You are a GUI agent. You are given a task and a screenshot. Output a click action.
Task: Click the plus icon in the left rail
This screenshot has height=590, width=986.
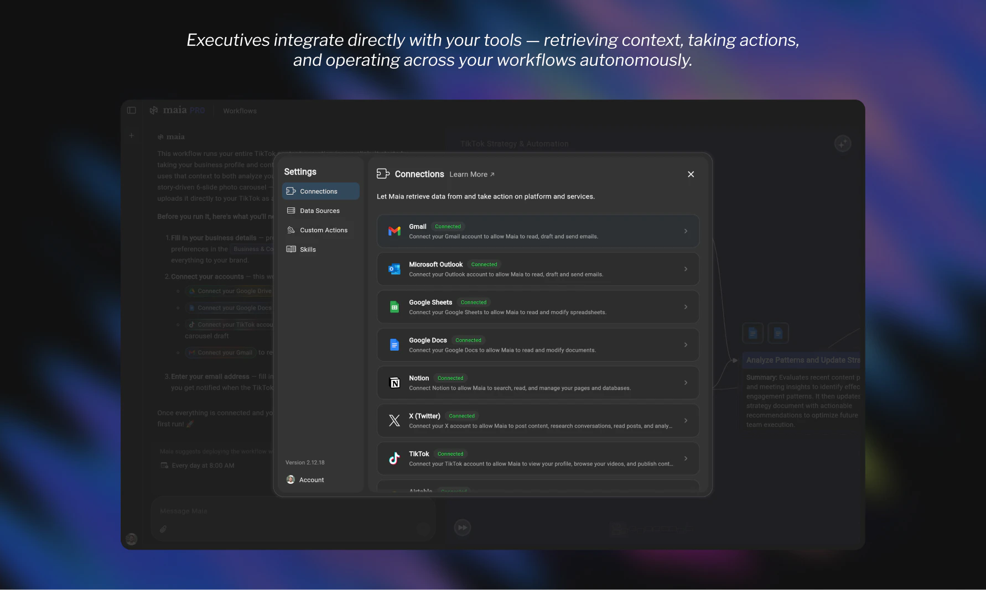[131, 135]
